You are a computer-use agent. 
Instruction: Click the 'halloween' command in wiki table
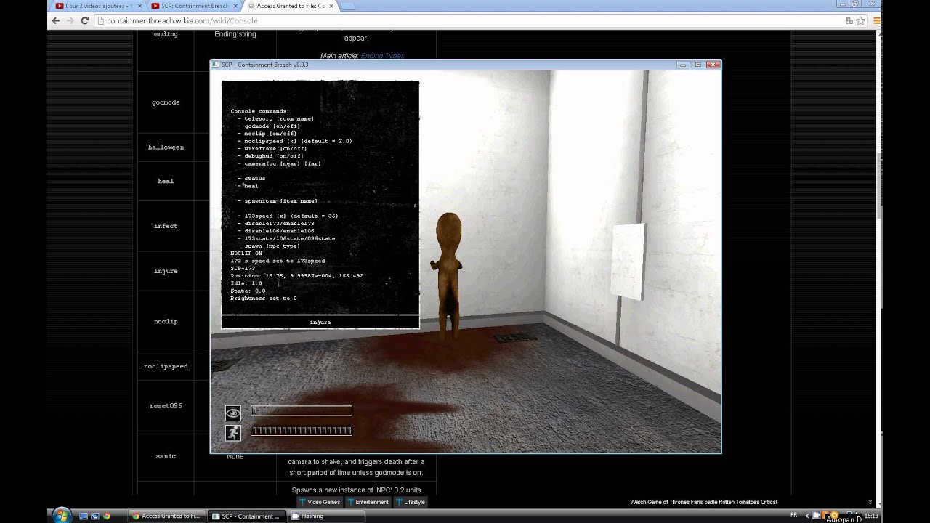pyautogui.click(x=166, y=147)
